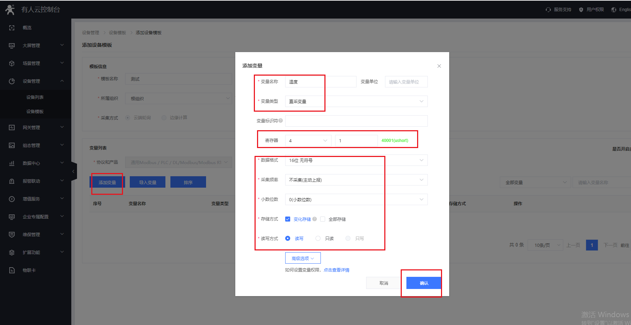
Task: Open 设备列表 in the sidebar menu
Action: coord(35,97)
